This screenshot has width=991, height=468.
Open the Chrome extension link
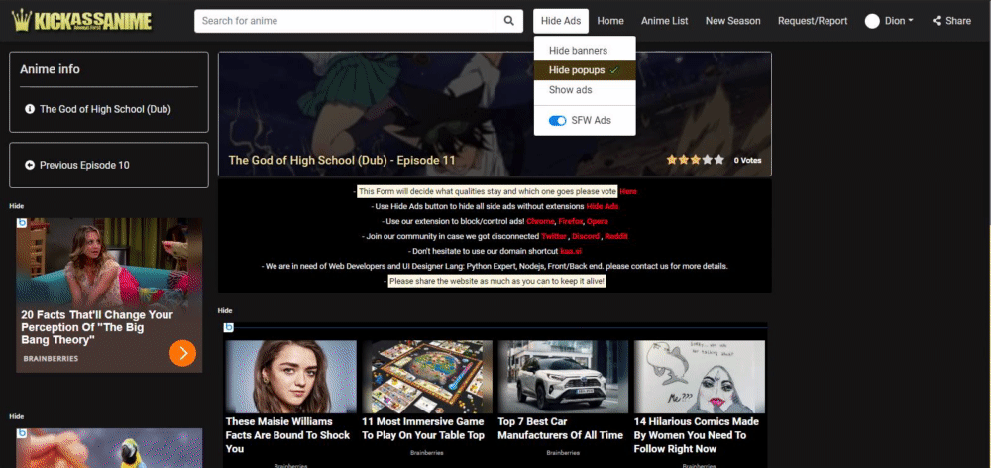click(x=540, y=221)
